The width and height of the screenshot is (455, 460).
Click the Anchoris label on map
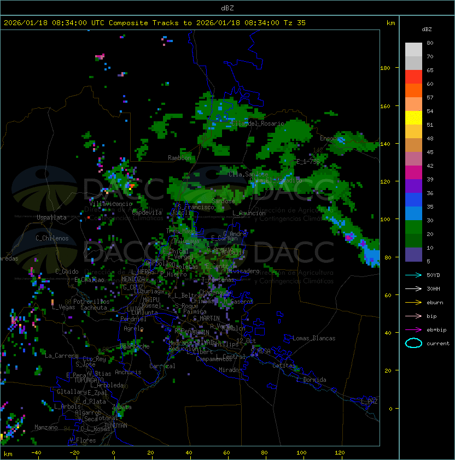(128, 372)
